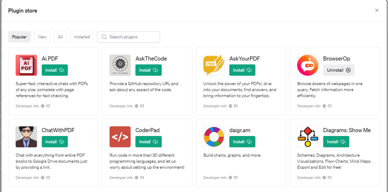Screen dimensions: 388x192
Task: Switch to the New tab
Action: (42, 37)
